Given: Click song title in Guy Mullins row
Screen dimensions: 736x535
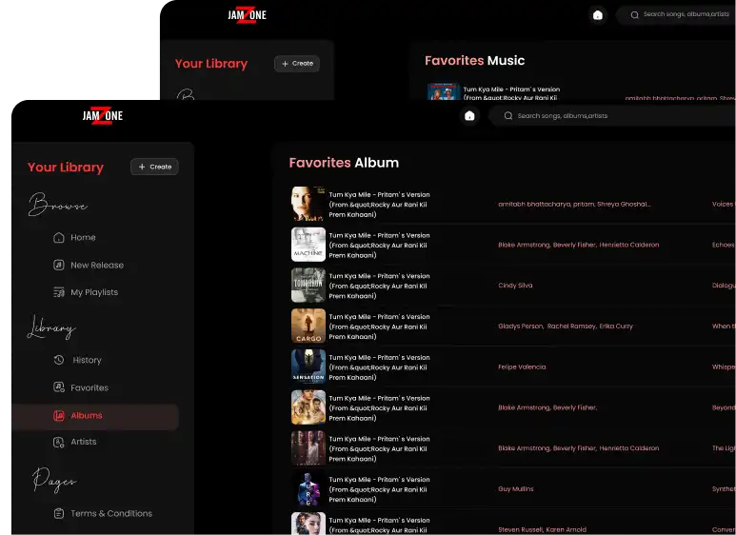Looking at the screenshot, I should pyautogui.click(x=379, y=489).
